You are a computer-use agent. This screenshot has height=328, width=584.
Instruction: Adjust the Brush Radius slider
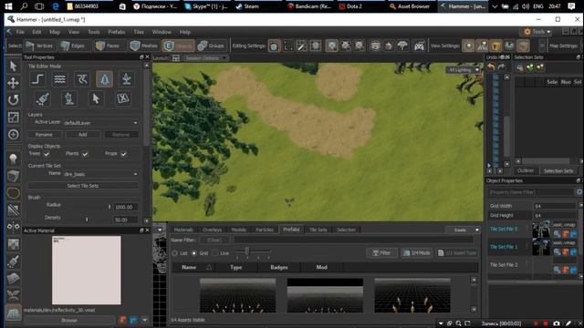(x=109, y=207)
